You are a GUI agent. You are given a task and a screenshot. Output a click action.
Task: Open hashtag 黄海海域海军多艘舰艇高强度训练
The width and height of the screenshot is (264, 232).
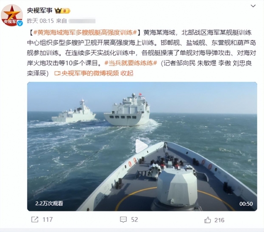(x=85, y=33)
